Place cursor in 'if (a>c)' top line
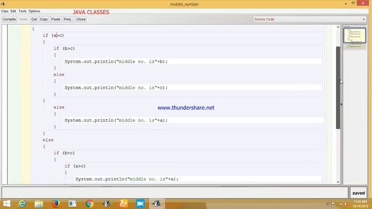The height and width of the screenshot is (209, 372). coord(53,35)
